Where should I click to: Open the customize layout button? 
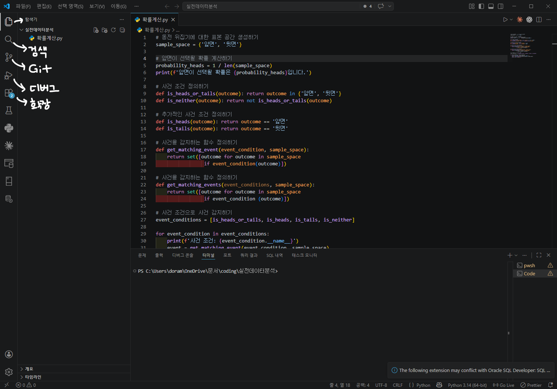(472, 6)
